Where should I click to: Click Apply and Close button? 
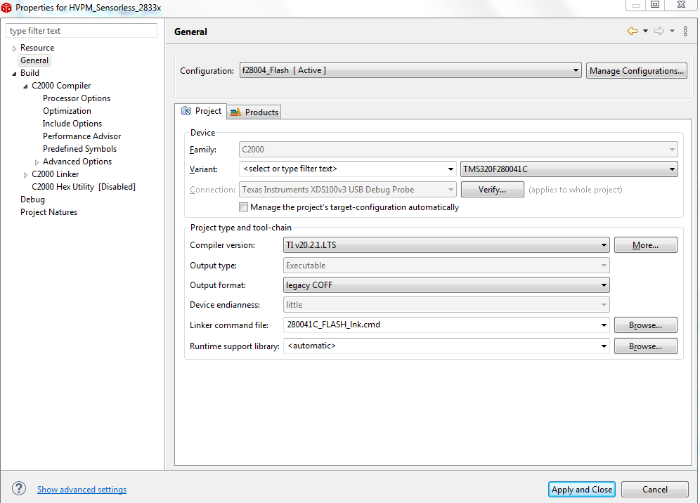click(582, 489)
